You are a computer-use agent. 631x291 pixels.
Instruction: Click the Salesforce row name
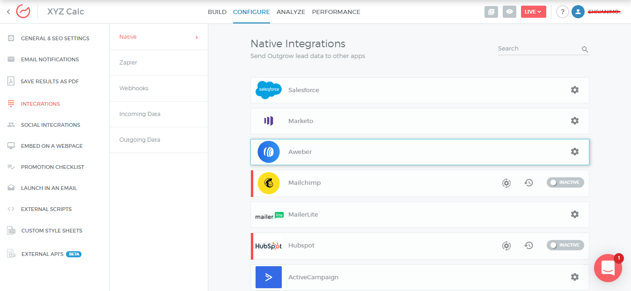click(x=304, y=90)
